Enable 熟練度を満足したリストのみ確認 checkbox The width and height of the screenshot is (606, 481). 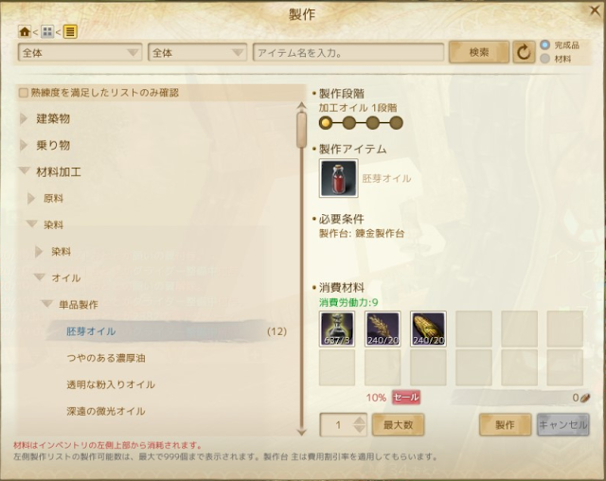pyautogui.click(x=24, y=93)
